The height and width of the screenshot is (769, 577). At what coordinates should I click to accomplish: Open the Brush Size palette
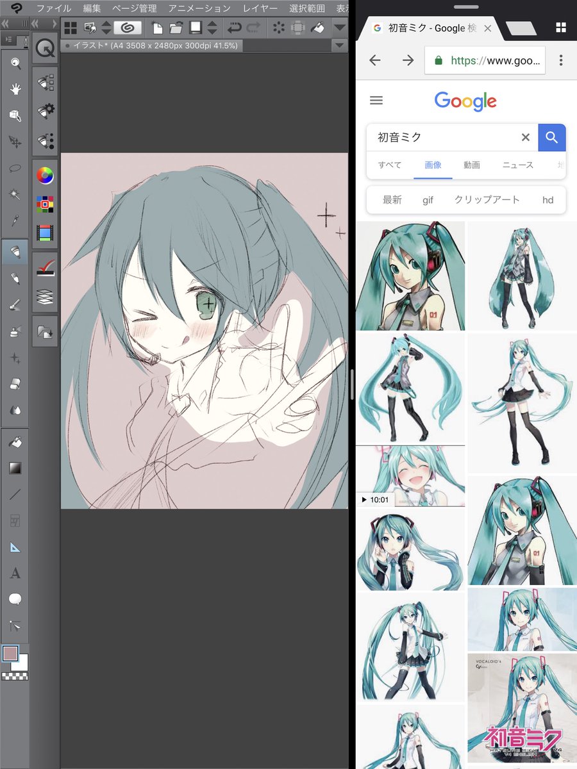[x=45, y=140]
